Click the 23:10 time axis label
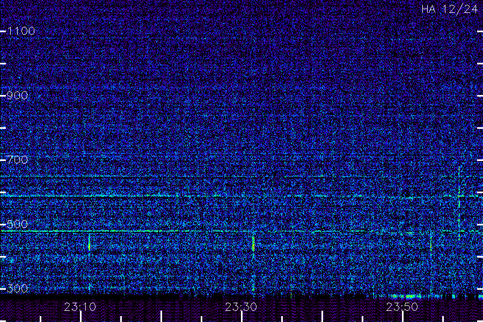483x322 pixels. (80, 307)
